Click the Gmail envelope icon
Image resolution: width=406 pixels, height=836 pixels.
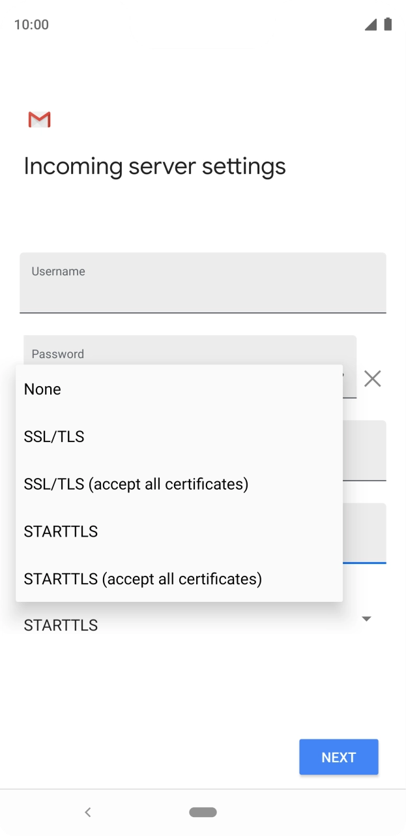point(38,119)
